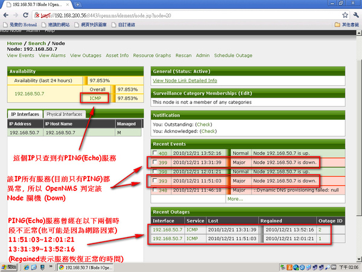Image resolution: width=362 pixels, height=272 pixels.
Task: Open ICMP link for outage 2
Action: 192,230
